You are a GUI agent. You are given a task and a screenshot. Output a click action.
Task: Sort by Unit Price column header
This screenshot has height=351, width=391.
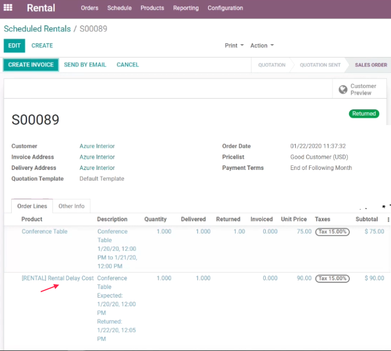pyautogui.click(x=294, y=219)
